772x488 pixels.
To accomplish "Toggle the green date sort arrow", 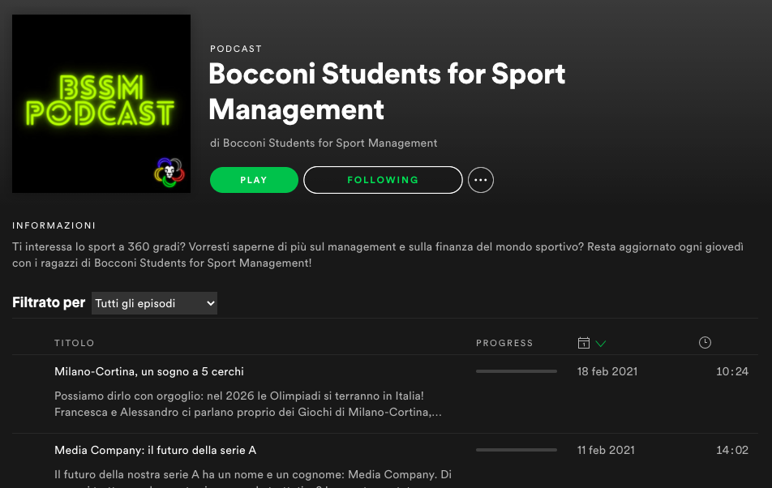I will pyautogui.click(x=601, y=344).
